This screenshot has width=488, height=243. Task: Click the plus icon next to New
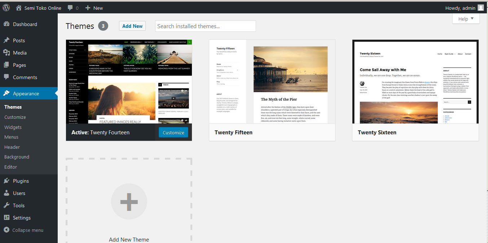click(x=88, y=8)
